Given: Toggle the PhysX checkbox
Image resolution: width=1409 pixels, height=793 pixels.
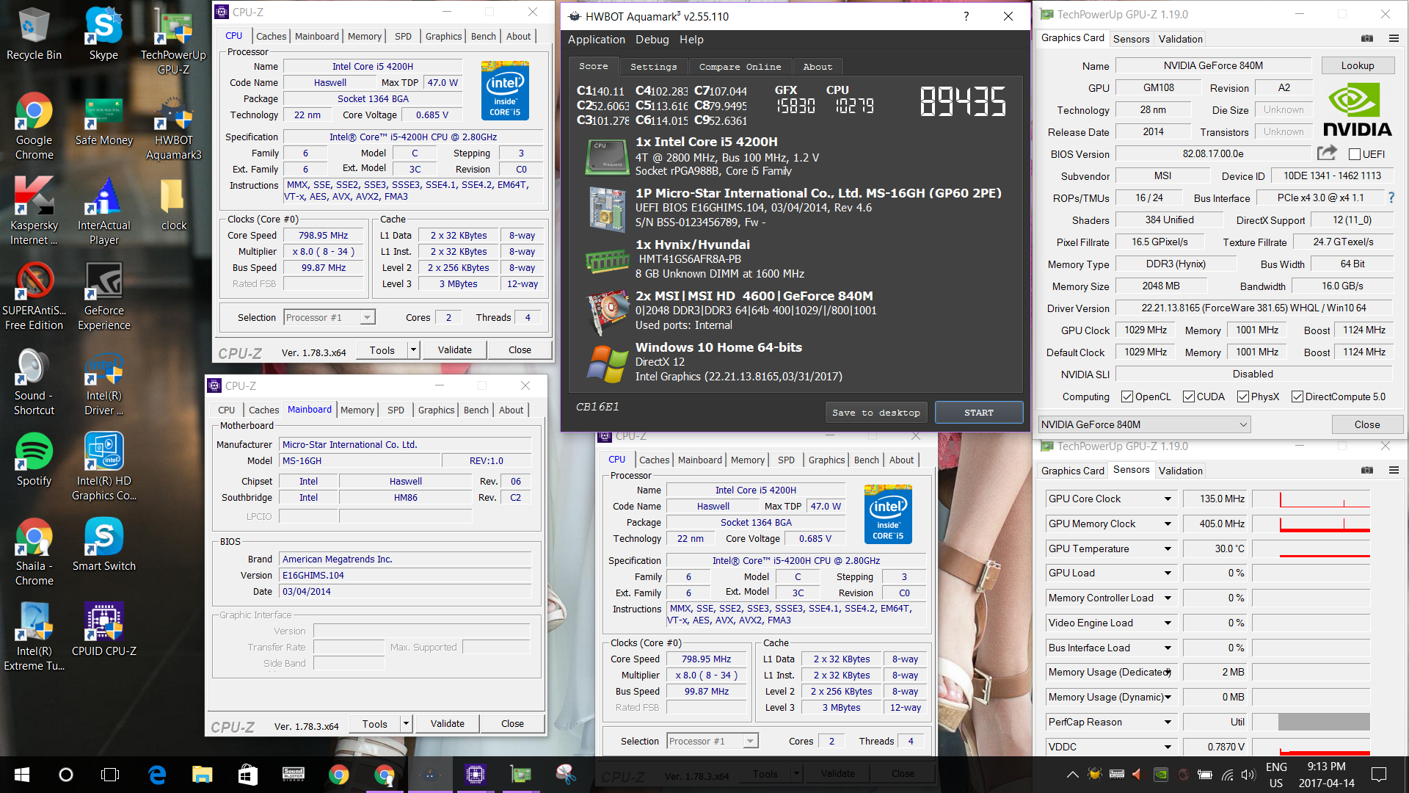Looking at the screenshot, I should [x=1243, y=396].
